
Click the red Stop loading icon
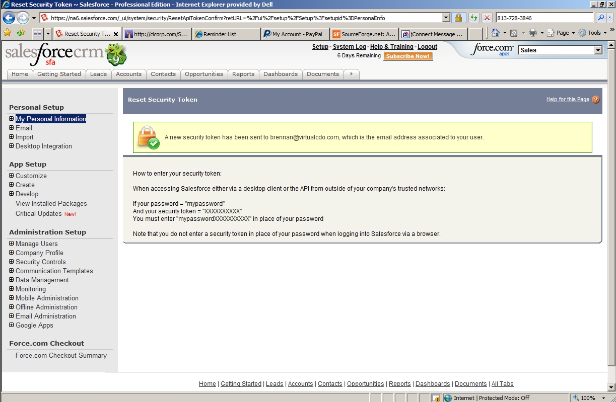[487, 18]
